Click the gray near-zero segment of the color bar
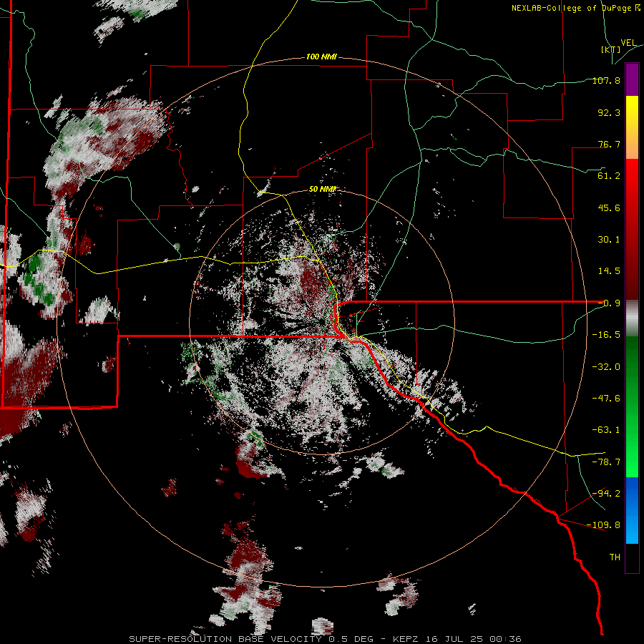Screen dimensions: 644x644 [632, 318]
